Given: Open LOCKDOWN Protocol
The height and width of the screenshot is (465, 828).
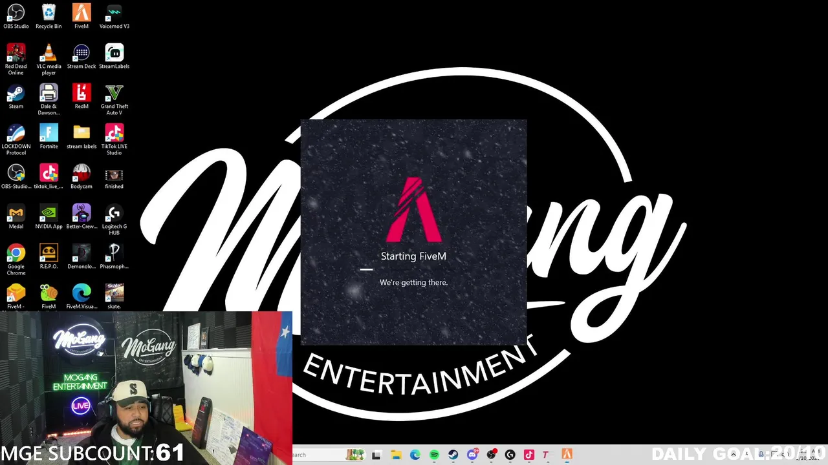Looking at the screenshot, I should pos(16,139).
